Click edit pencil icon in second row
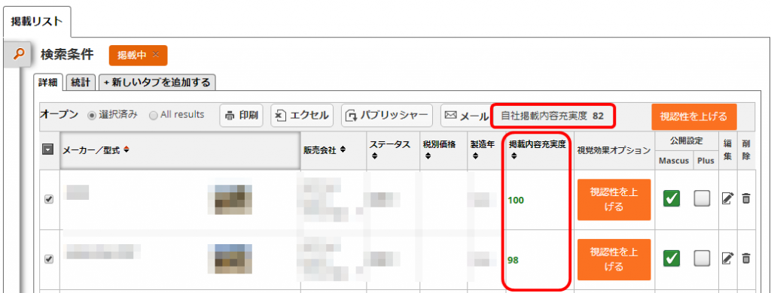Screen dimensions: 771x293 click(x=727, y=258)
